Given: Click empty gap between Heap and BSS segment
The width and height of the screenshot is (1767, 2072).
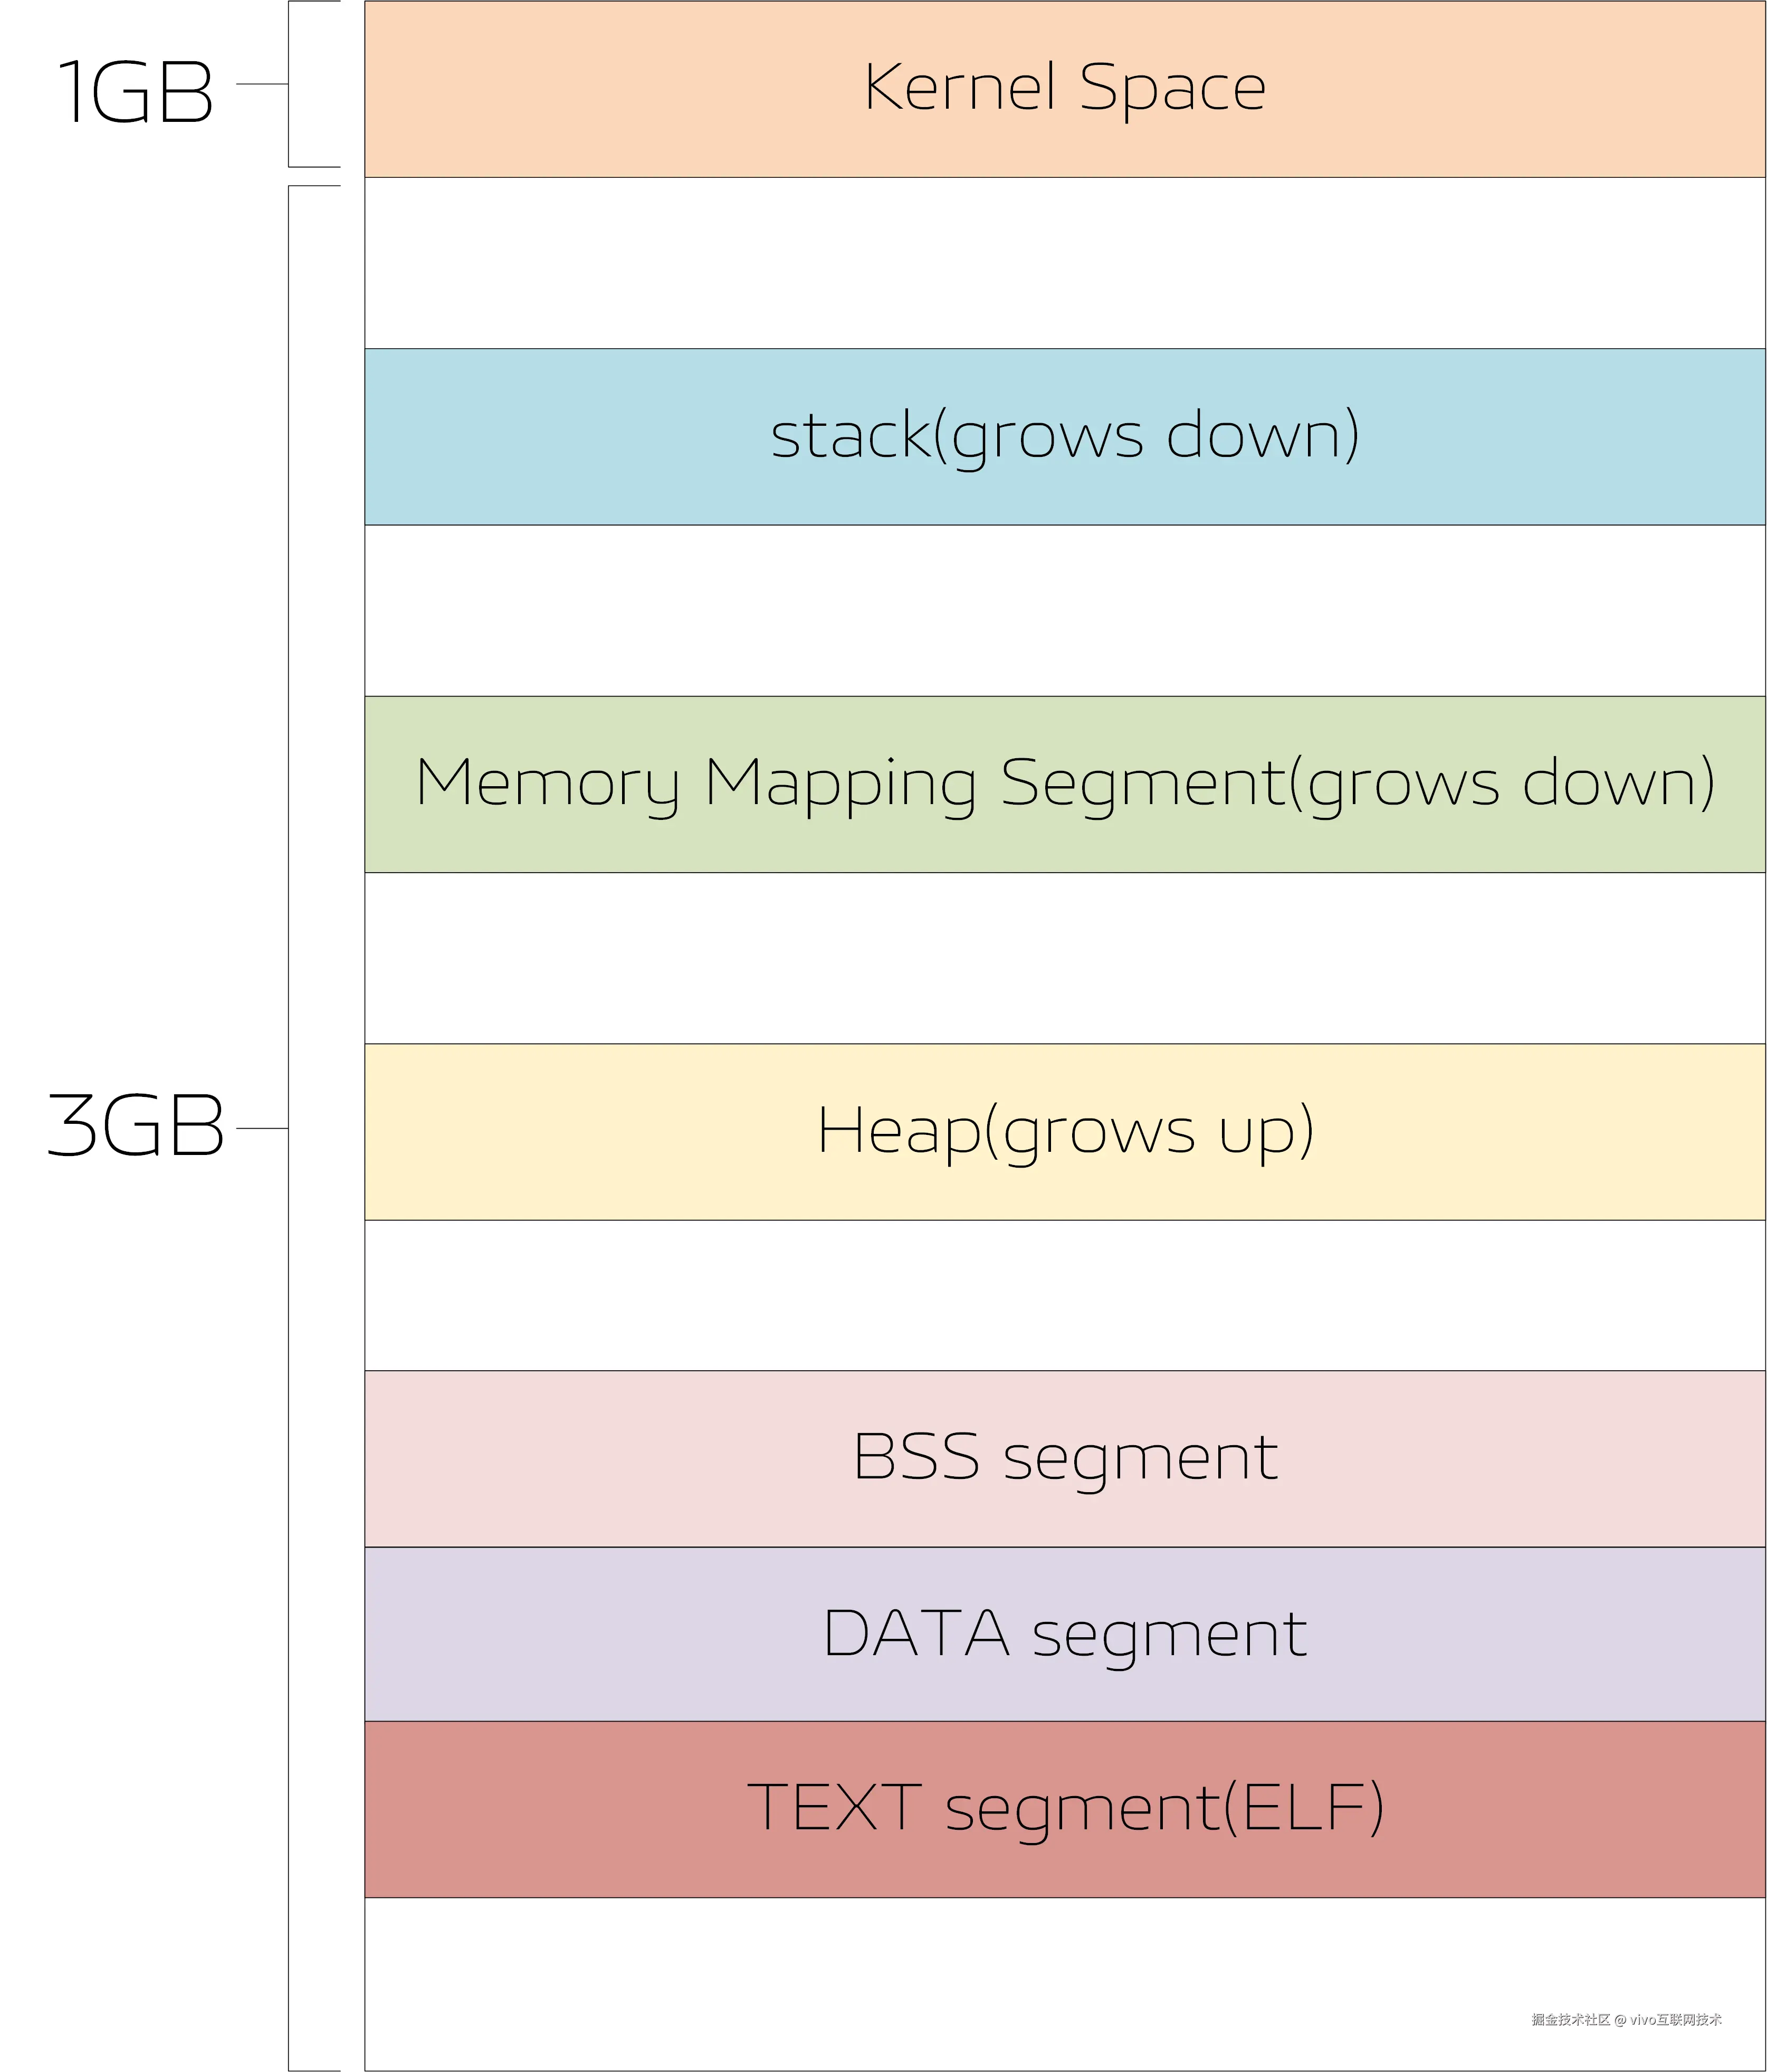Looking at the screenshot, I should tap(1064, 1295).
